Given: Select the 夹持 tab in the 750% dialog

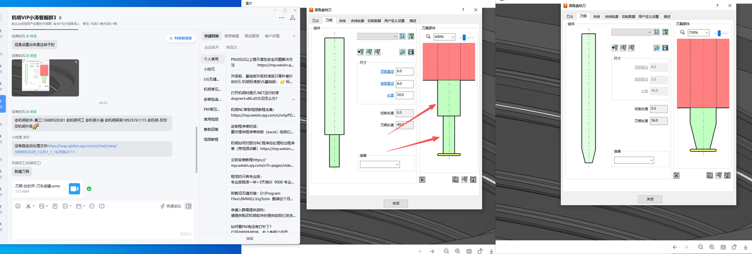Looking at the screenshot, I should point(596,16).
